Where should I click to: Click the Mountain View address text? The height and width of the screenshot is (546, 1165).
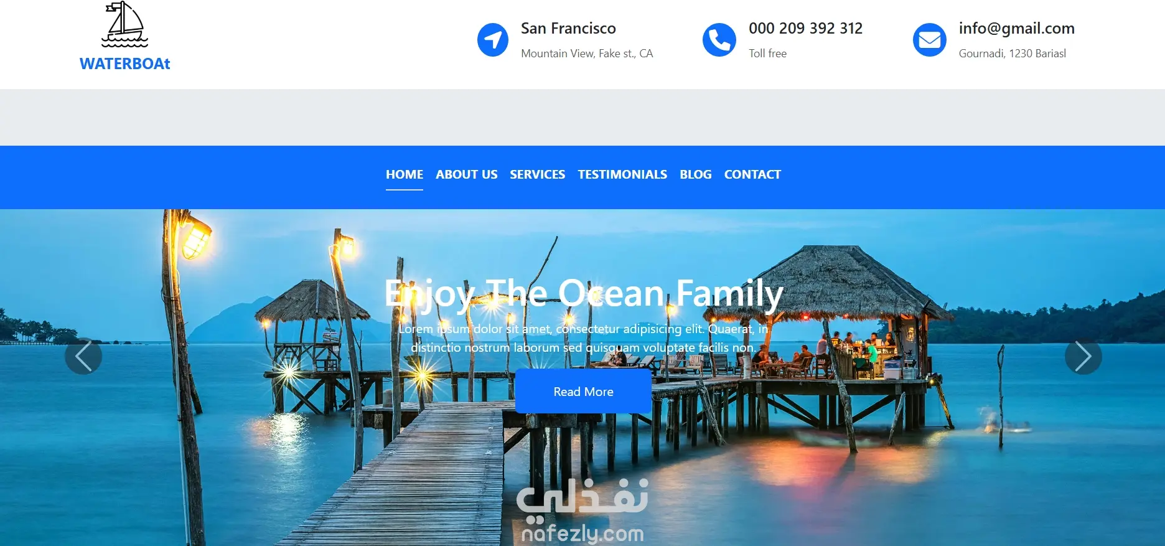pos(587,54)
